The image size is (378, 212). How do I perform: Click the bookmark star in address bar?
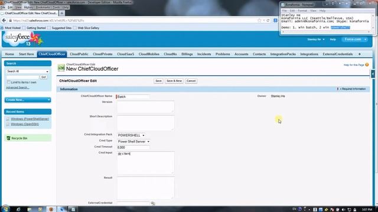pyautogui.click(x=259, y=21)
